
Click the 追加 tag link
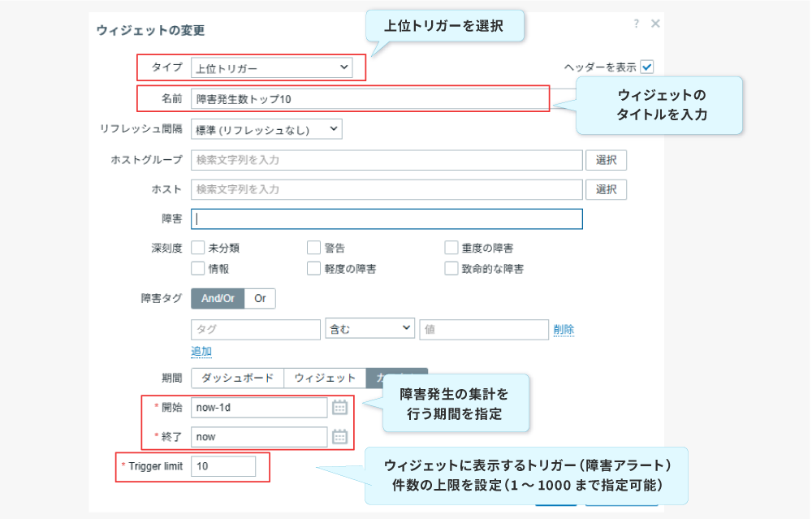201,352
